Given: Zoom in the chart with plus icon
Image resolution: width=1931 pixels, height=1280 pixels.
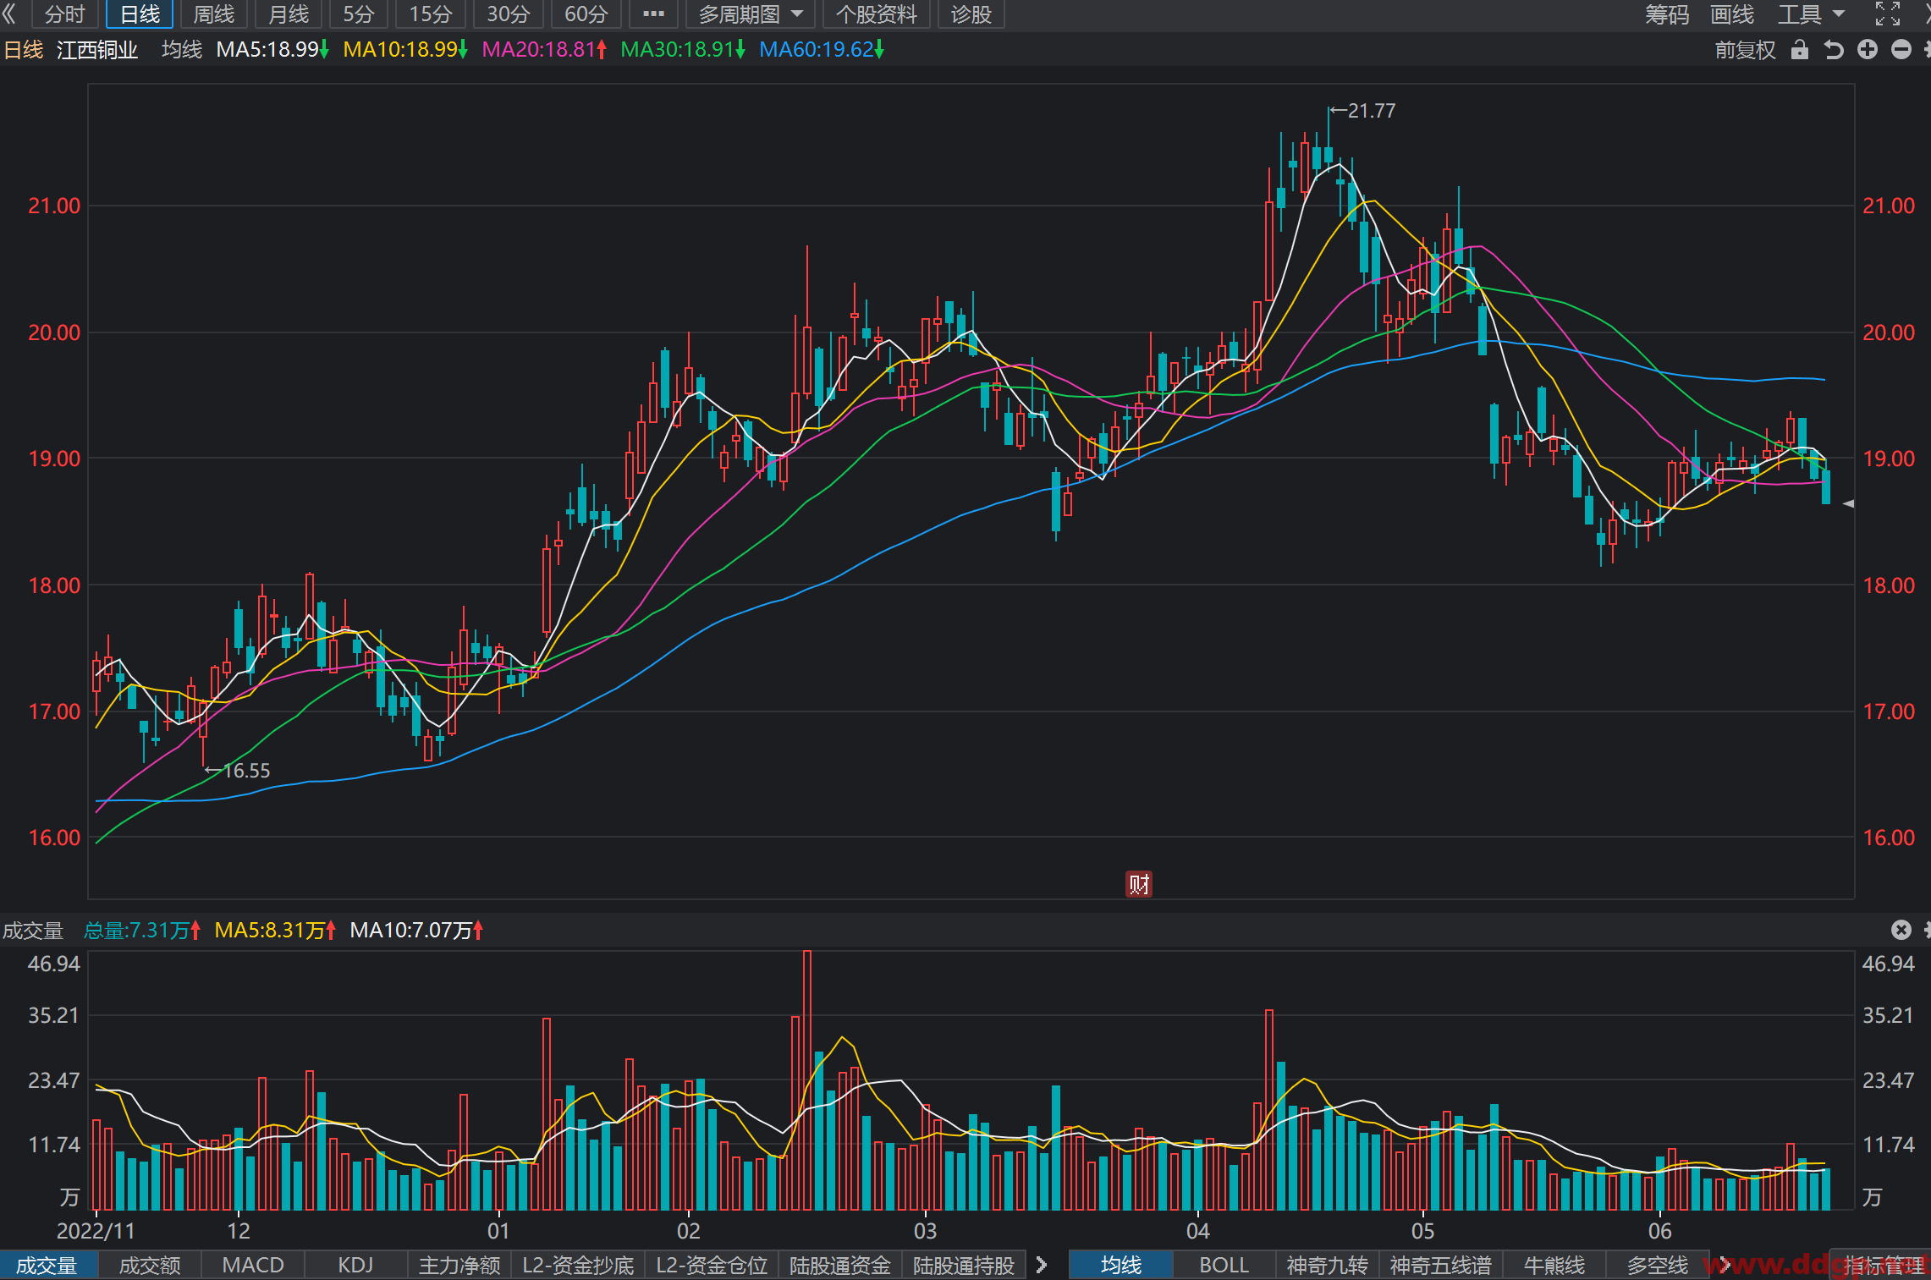Looking at the screenshot, I should coord(1868,50).
